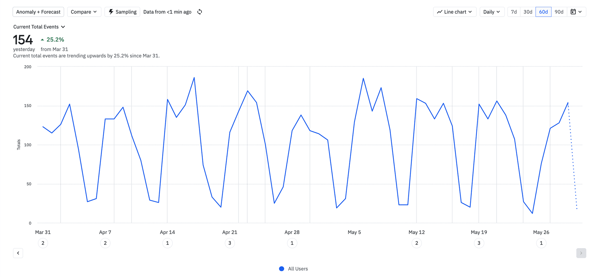
Task: Select the 60d range tab
Action: 544,12
